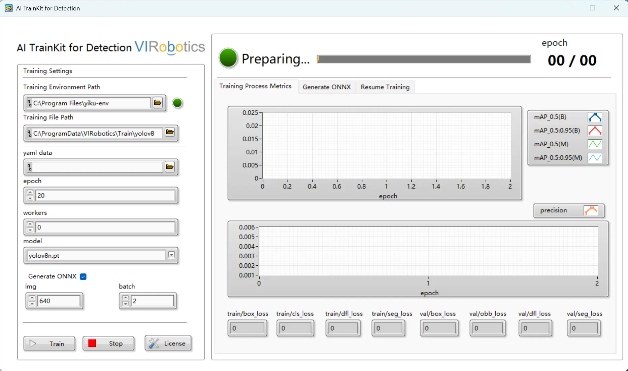Click the mAP_0.5(M) green plot icon
628x371 pixels.
595,144
